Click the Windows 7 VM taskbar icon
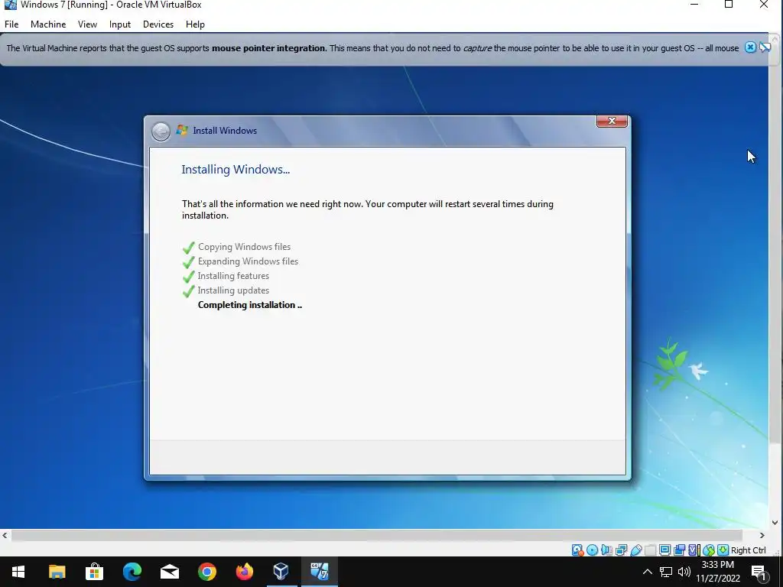The image size is (783, 587). pos(319,572)
